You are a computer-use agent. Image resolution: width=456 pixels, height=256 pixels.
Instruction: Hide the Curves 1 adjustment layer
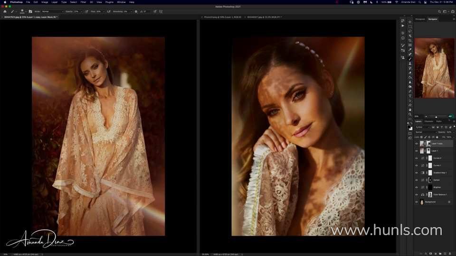tap(417, 165)
